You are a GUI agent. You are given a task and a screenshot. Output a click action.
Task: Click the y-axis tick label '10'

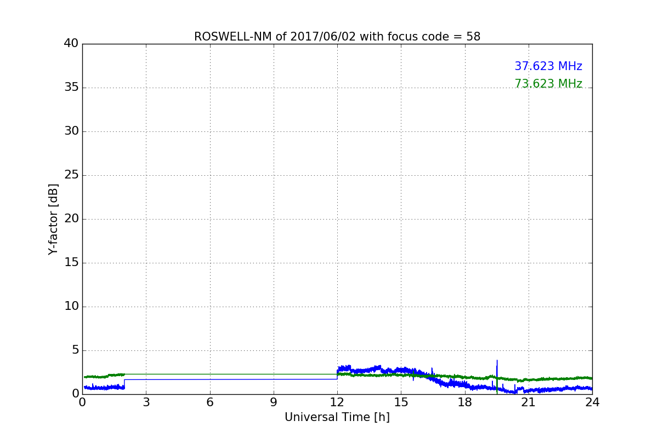[71, 307]
